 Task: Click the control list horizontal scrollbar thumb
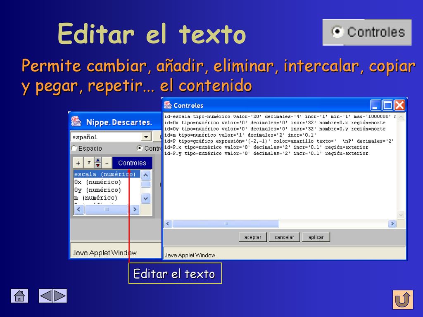click(106, 209)
